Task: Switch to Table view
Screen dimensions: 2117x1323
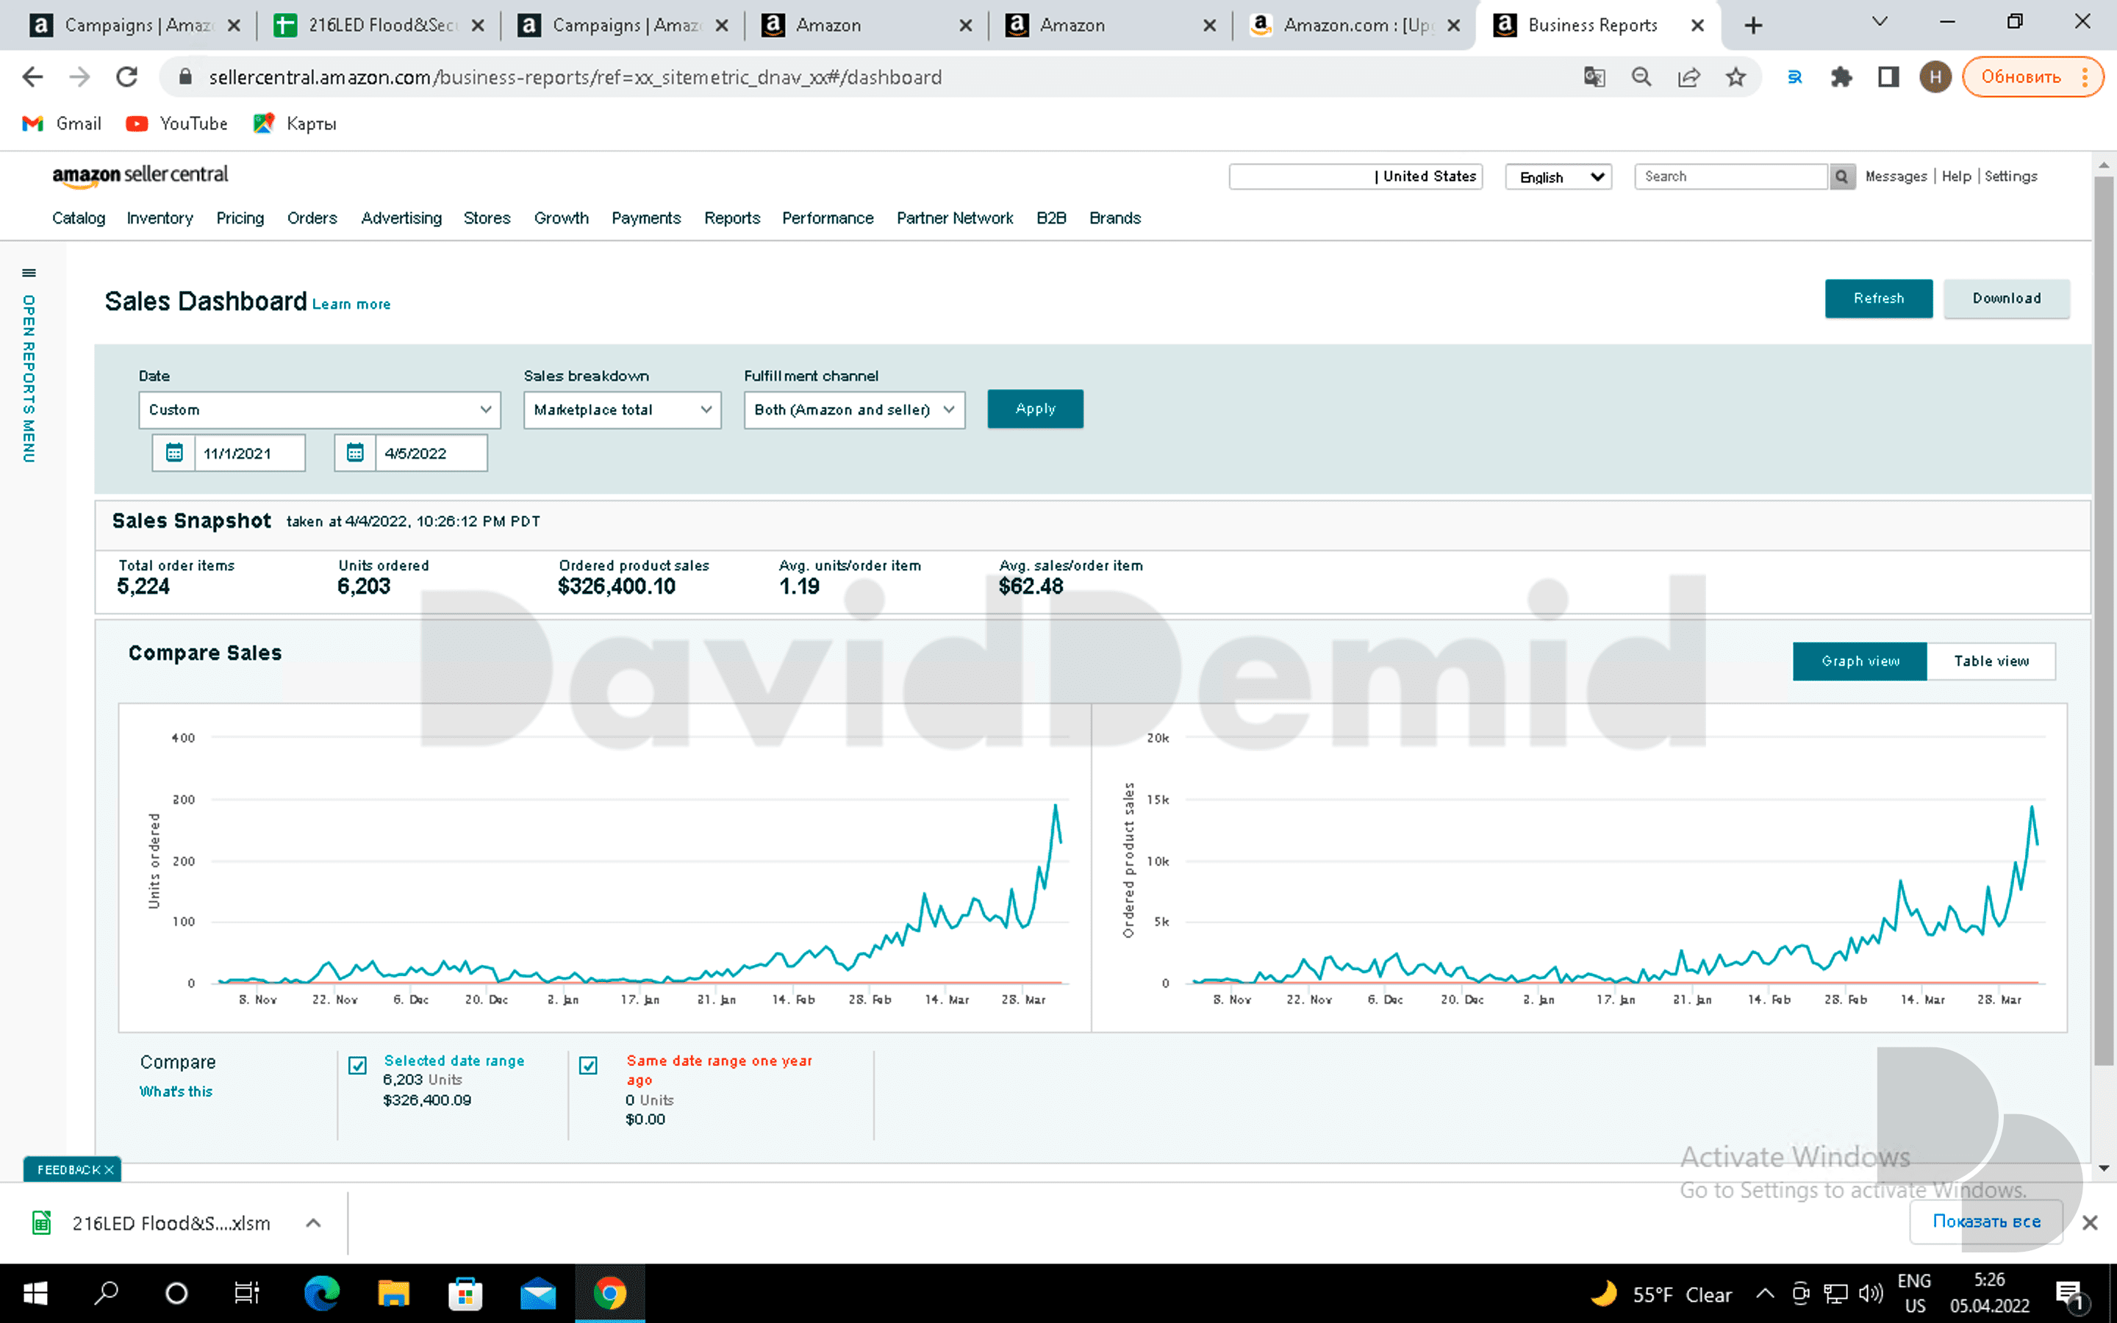Action: click(1991, 661)
